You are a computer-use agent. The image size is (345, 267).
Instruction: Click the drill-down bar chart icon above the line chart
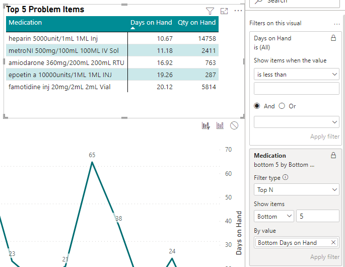point(206,125)
